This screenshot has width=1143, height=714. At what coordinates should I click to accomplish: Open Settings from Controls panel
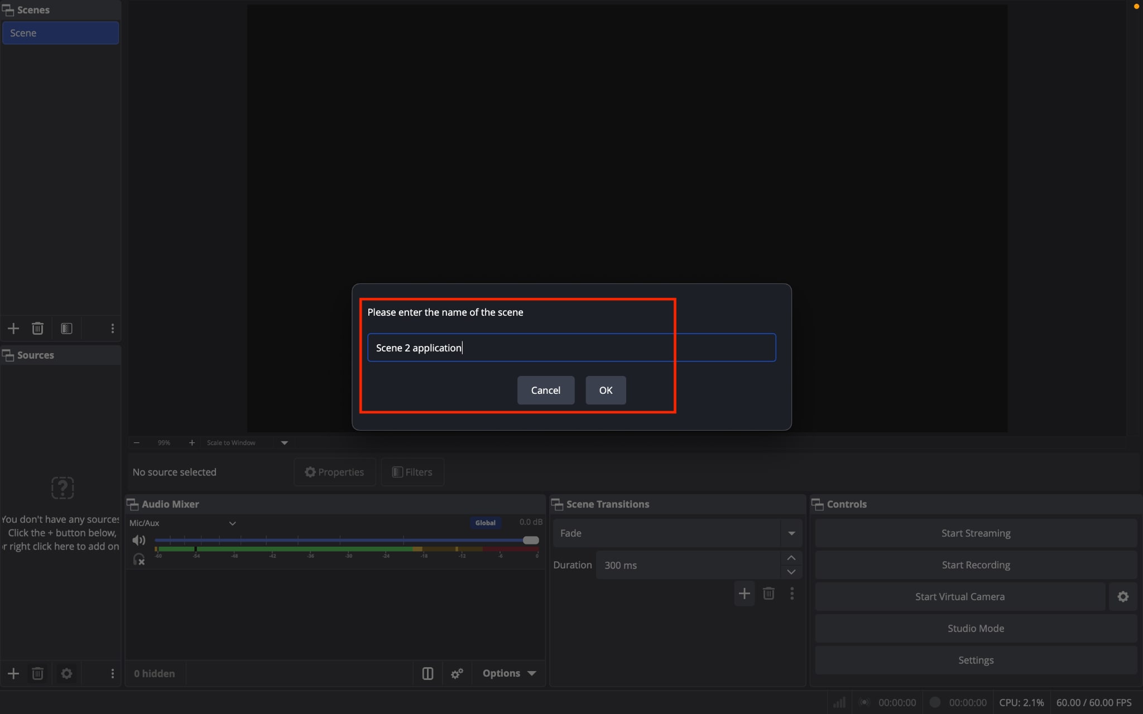click(x=976, y=660)
